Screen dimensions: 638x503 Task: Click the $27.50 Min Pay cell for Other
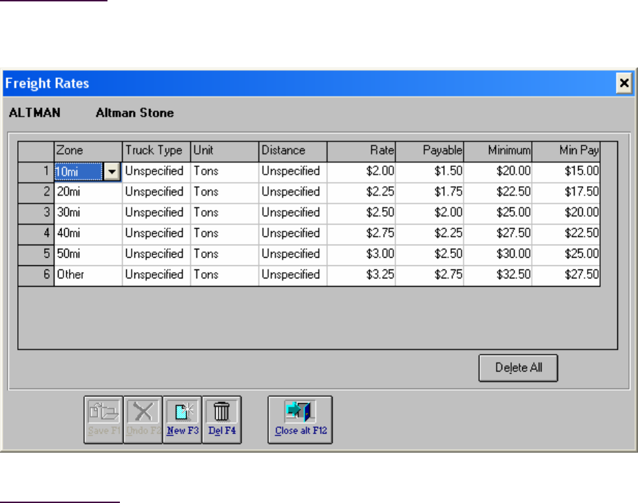(566, 274)
